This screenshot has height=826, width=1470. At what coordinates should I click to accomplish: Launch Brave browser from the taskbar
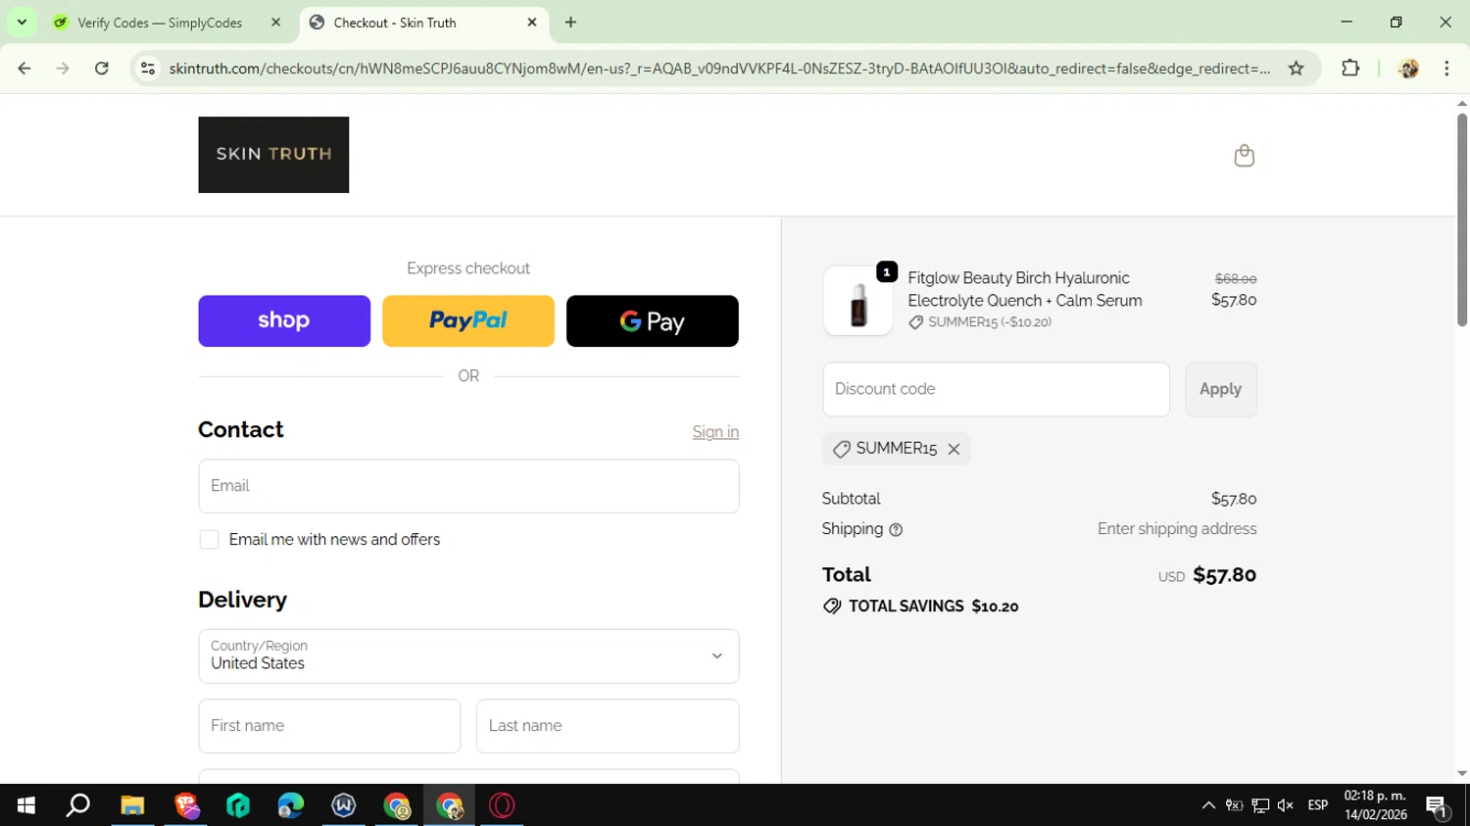[x=186, y=805]
